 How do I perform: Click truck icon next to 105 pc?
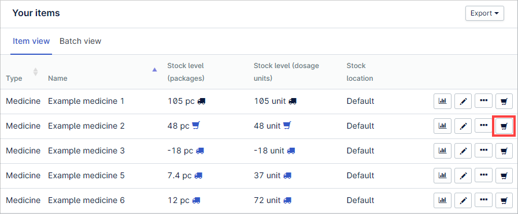pyautogui.click(x=201, y=101)
